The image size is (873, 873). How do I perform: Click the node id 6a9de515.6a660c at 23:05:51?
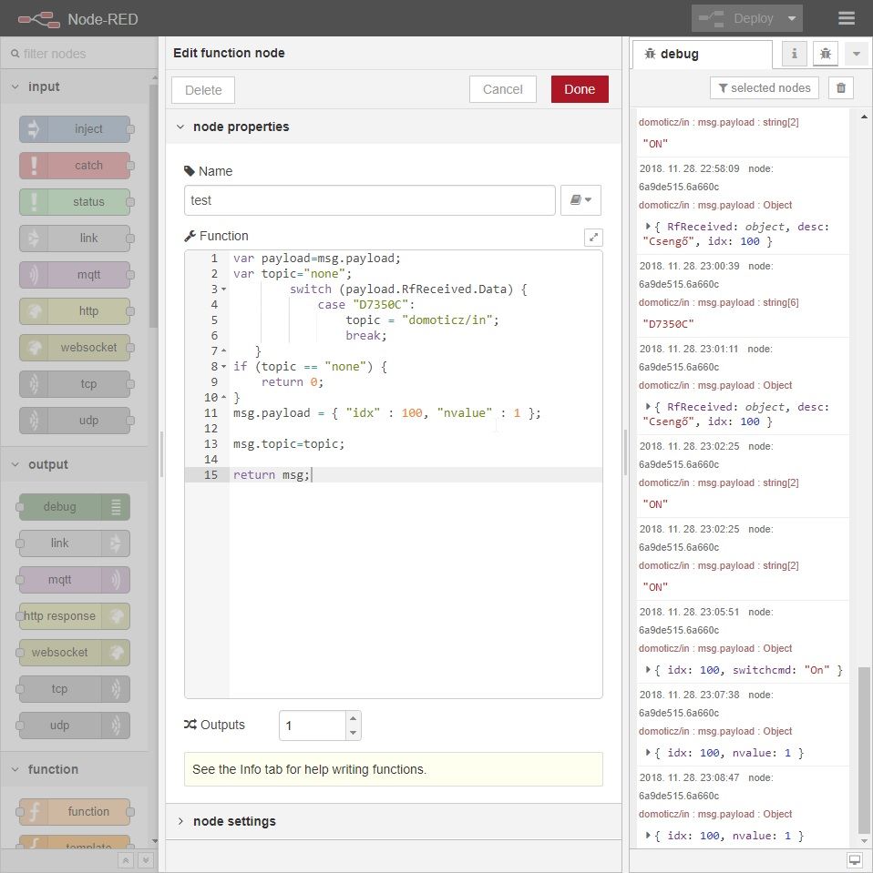(x=678, y=630)
